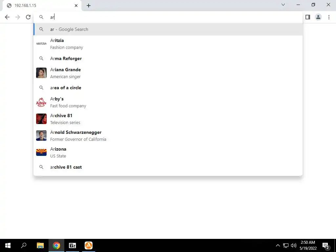This screenshot has width=336, height=252.
Task: Click the 'American singer' description text
Action: (x=65, y=76)
